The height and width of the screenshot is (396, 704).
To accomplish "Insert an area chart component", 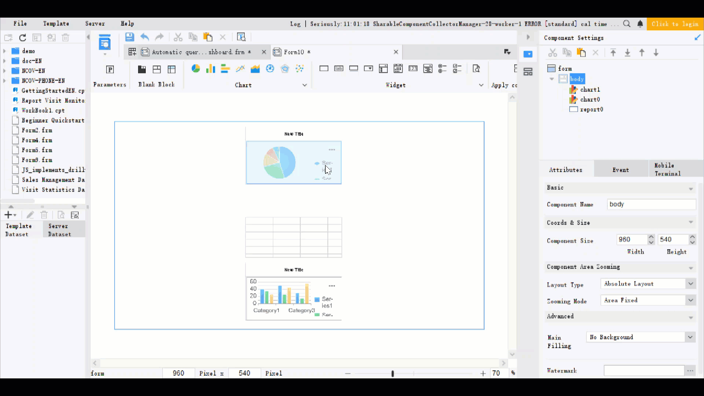I will pos(255,69).
